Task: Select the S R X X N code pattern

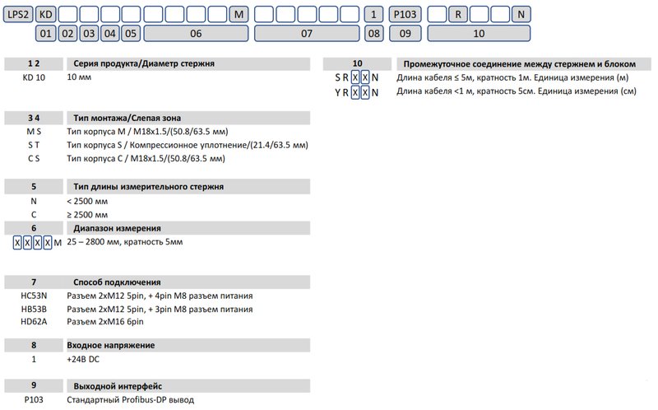Action: click(357, 77)
